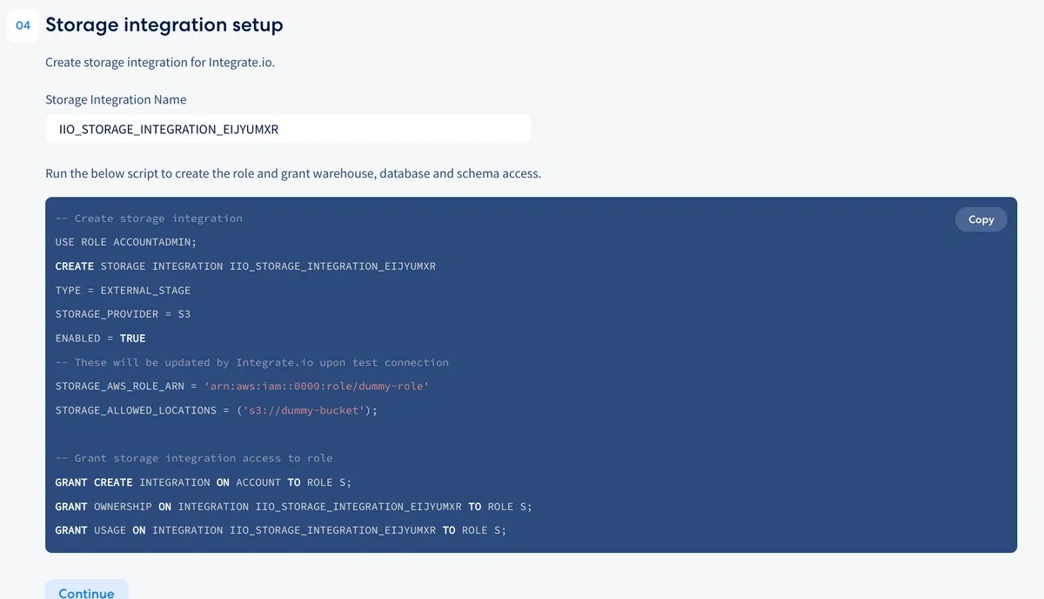1044x599 pixels.
Task: Click the updated by Integrate.io comment
Action: tap(251, 362)
